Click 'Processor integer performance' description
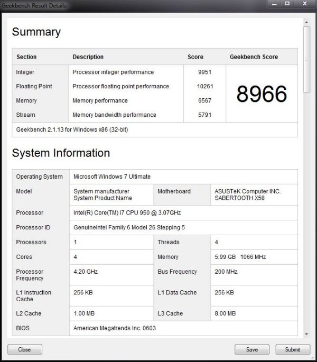This screenshot has width=317, height=362. (x=113, y=72)
